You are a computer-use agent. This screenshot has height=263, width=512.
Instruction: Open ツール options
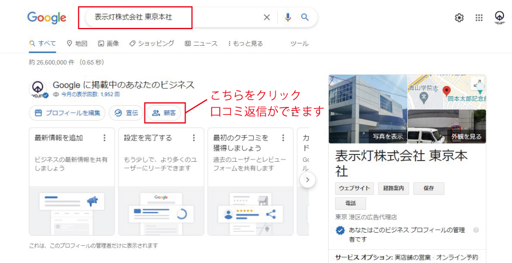(x=300, y=43)
